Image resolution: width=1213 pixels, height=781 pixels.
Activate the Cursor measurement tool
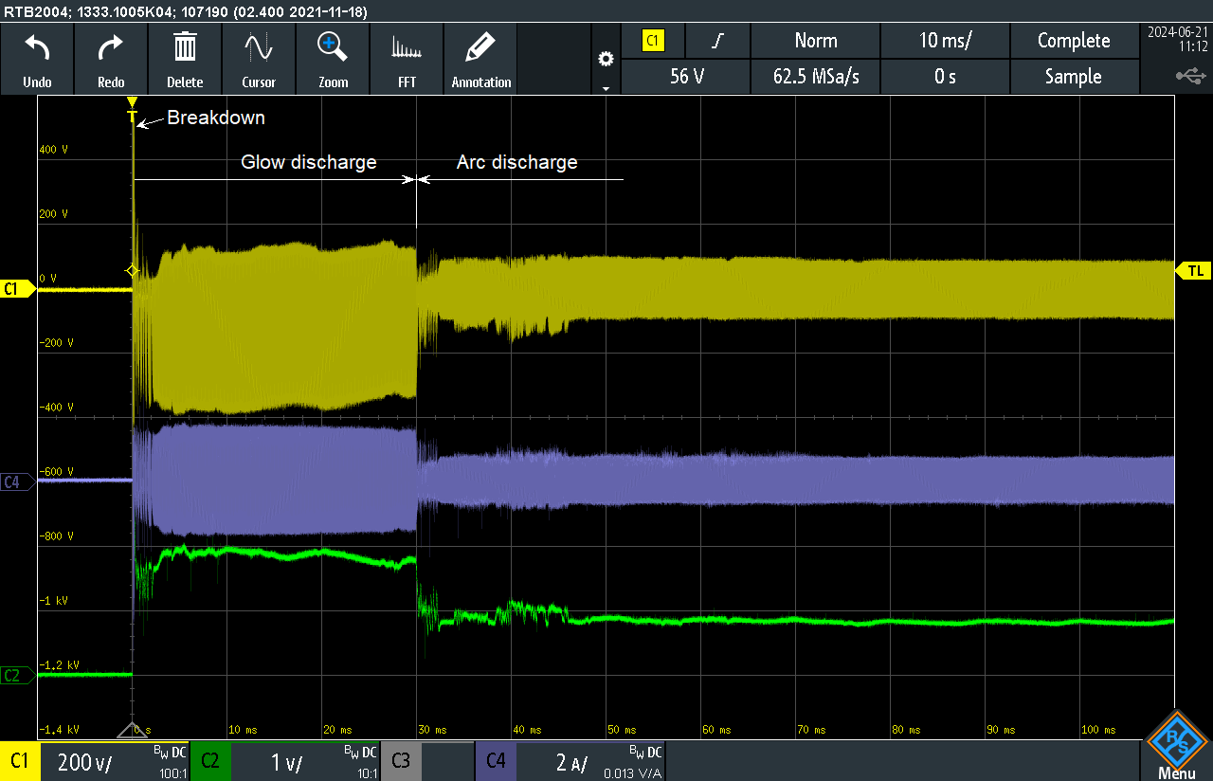(259, 59)
